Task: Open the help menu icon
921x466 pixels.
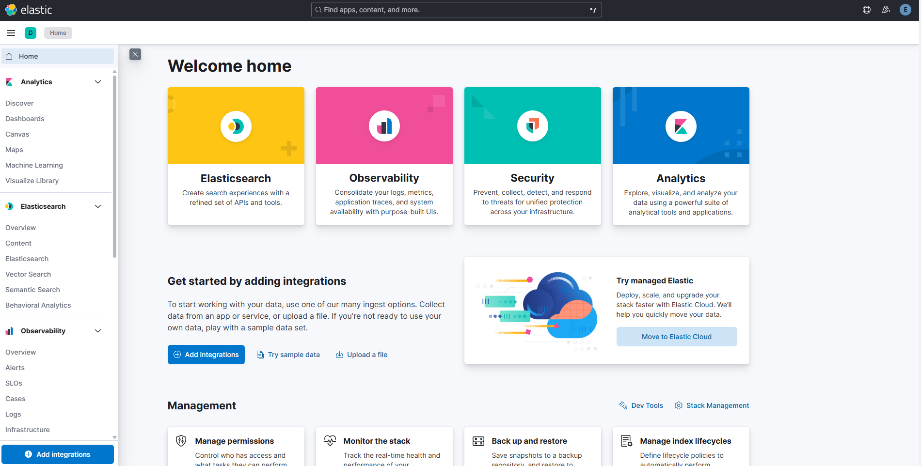Action: 867,10
